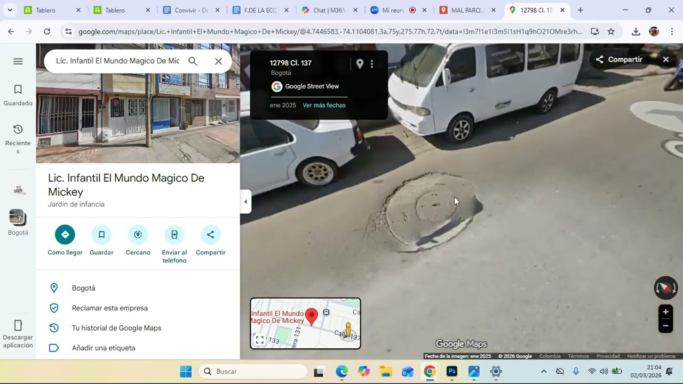Click the minimap in Street View

(305, 323)
